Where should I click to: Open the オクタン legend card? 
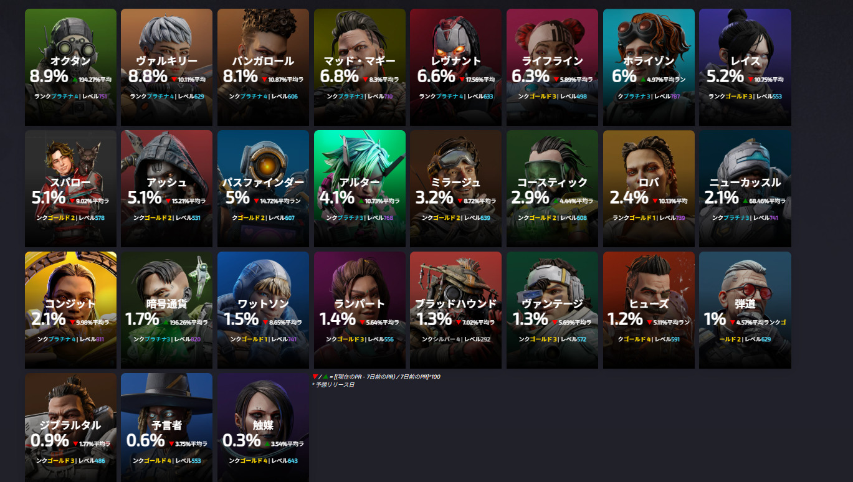click(x=70, y=67)
